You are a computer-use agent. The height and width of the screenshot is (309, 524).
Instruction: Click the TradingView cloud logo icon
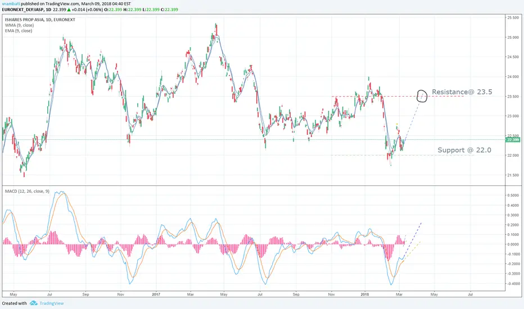[x=33, y=303]
